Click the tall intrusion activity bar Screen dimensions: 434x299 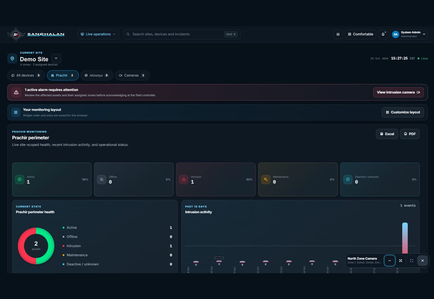tap(405, 238)
